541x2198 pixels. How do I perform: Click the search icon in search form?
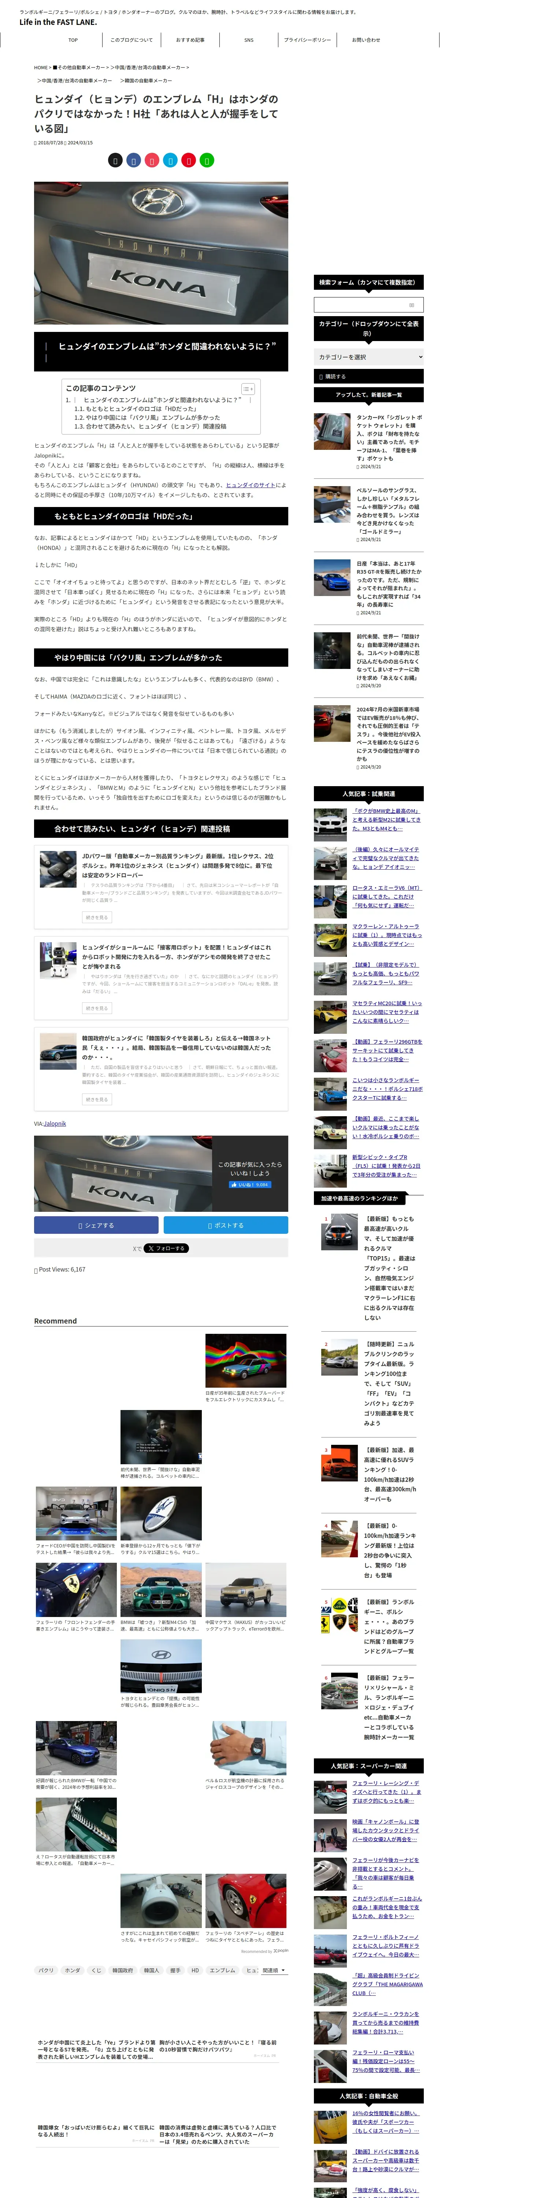[412, 305]
